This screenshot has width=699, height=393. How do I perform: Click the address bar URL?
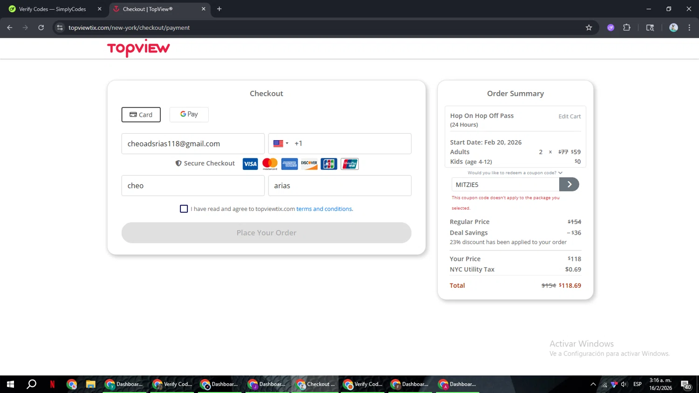coord(129,27)
